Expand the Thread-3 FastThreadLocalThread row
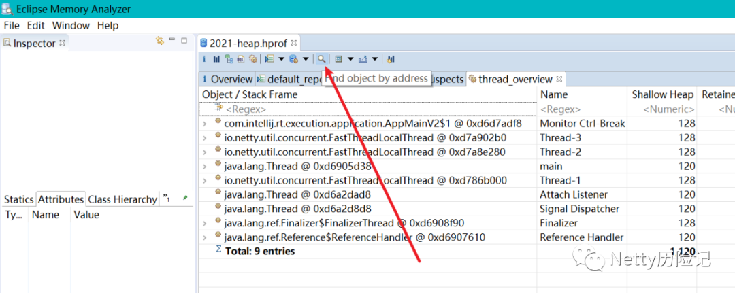The width and height of the screenshot is (735, 293). coord(204,138)
